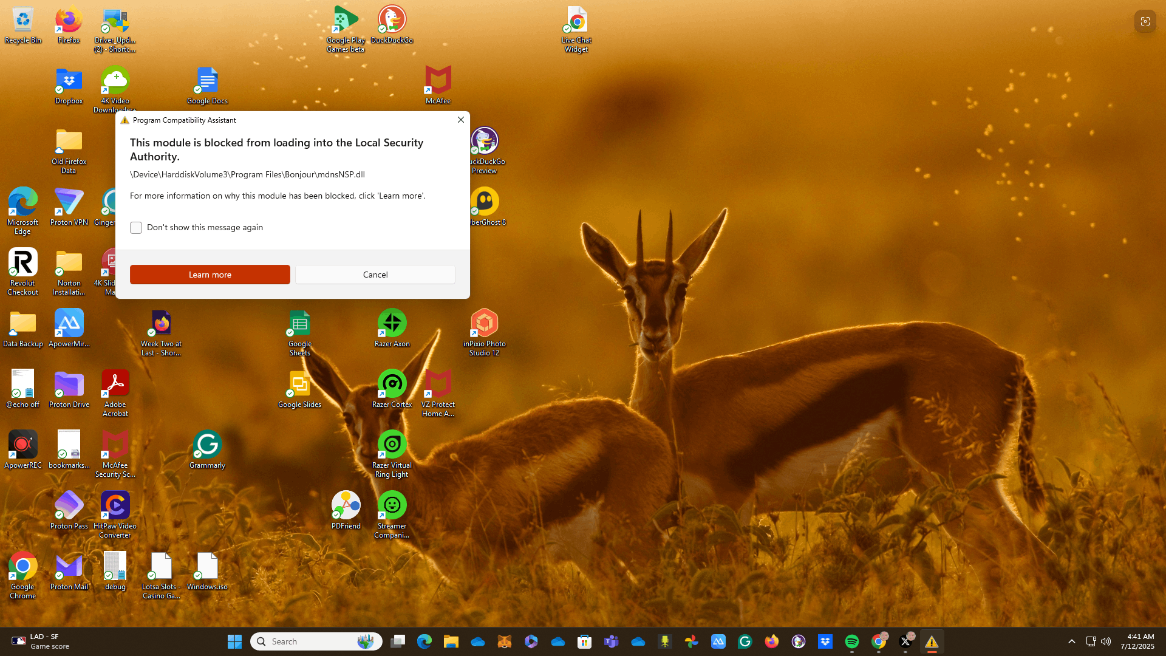Select the Google Slides desktop icon
The width and height of the screenshot is (1166, 656).
click(299, 390)
